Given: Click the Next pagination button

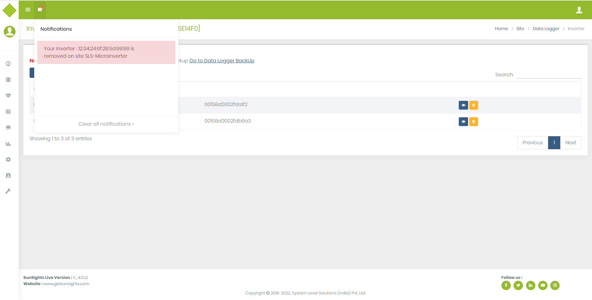Looking at the screenshot, I should coord(571,143).
